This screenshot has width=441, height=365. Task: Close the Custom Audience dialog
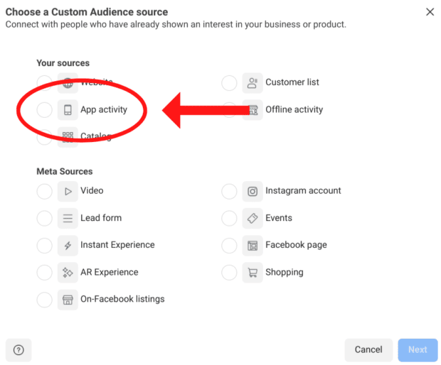[430, 12]
